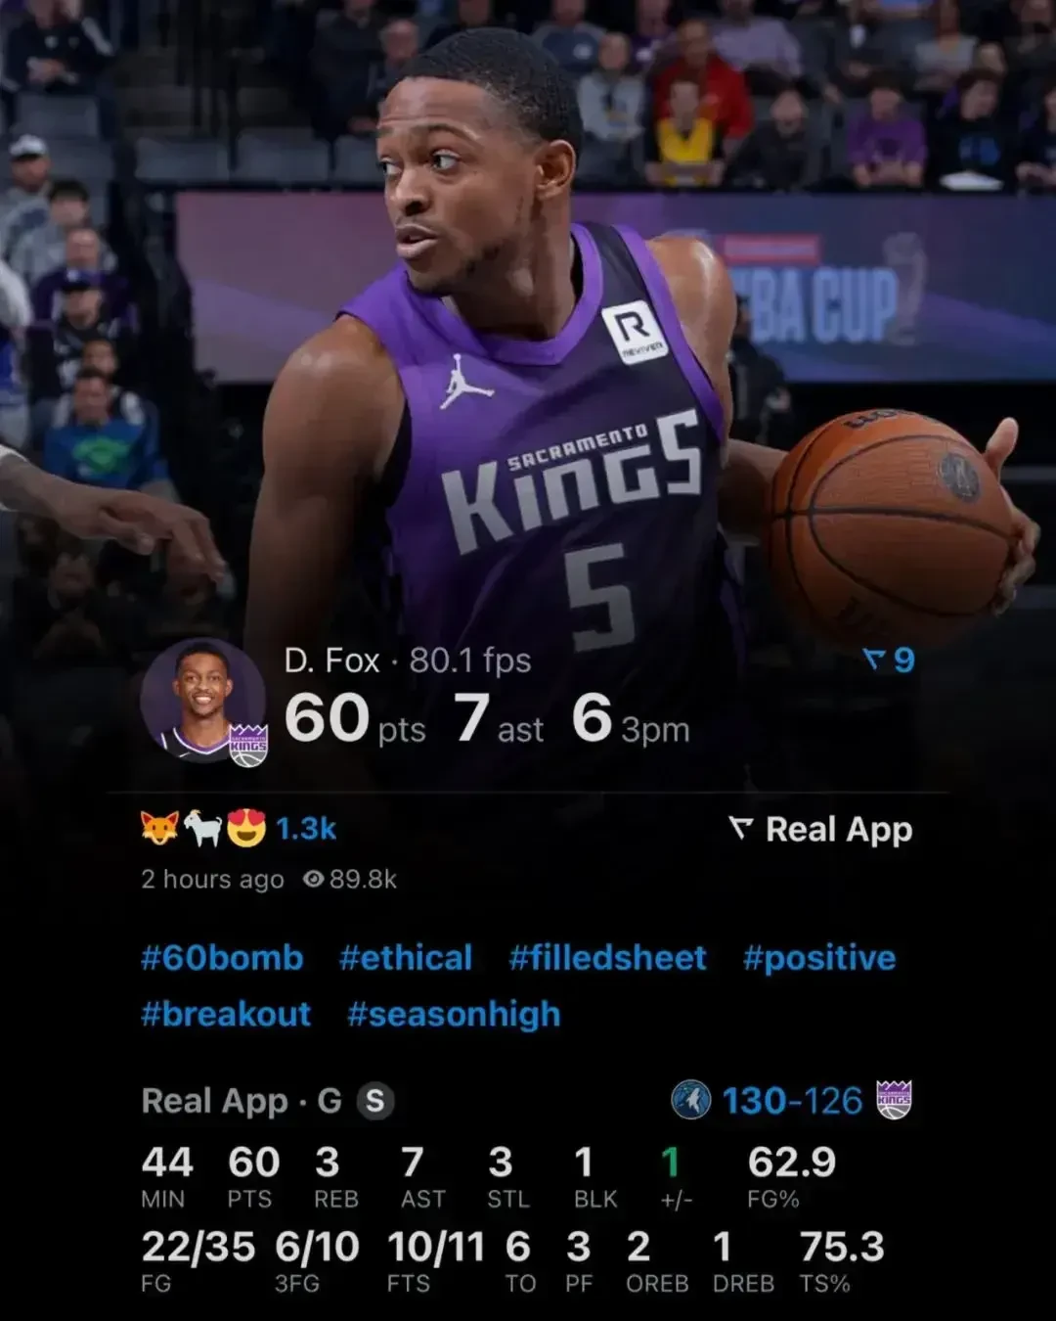
Task: Open the 130-126 game score
Action: click(x=793, y=1101)
